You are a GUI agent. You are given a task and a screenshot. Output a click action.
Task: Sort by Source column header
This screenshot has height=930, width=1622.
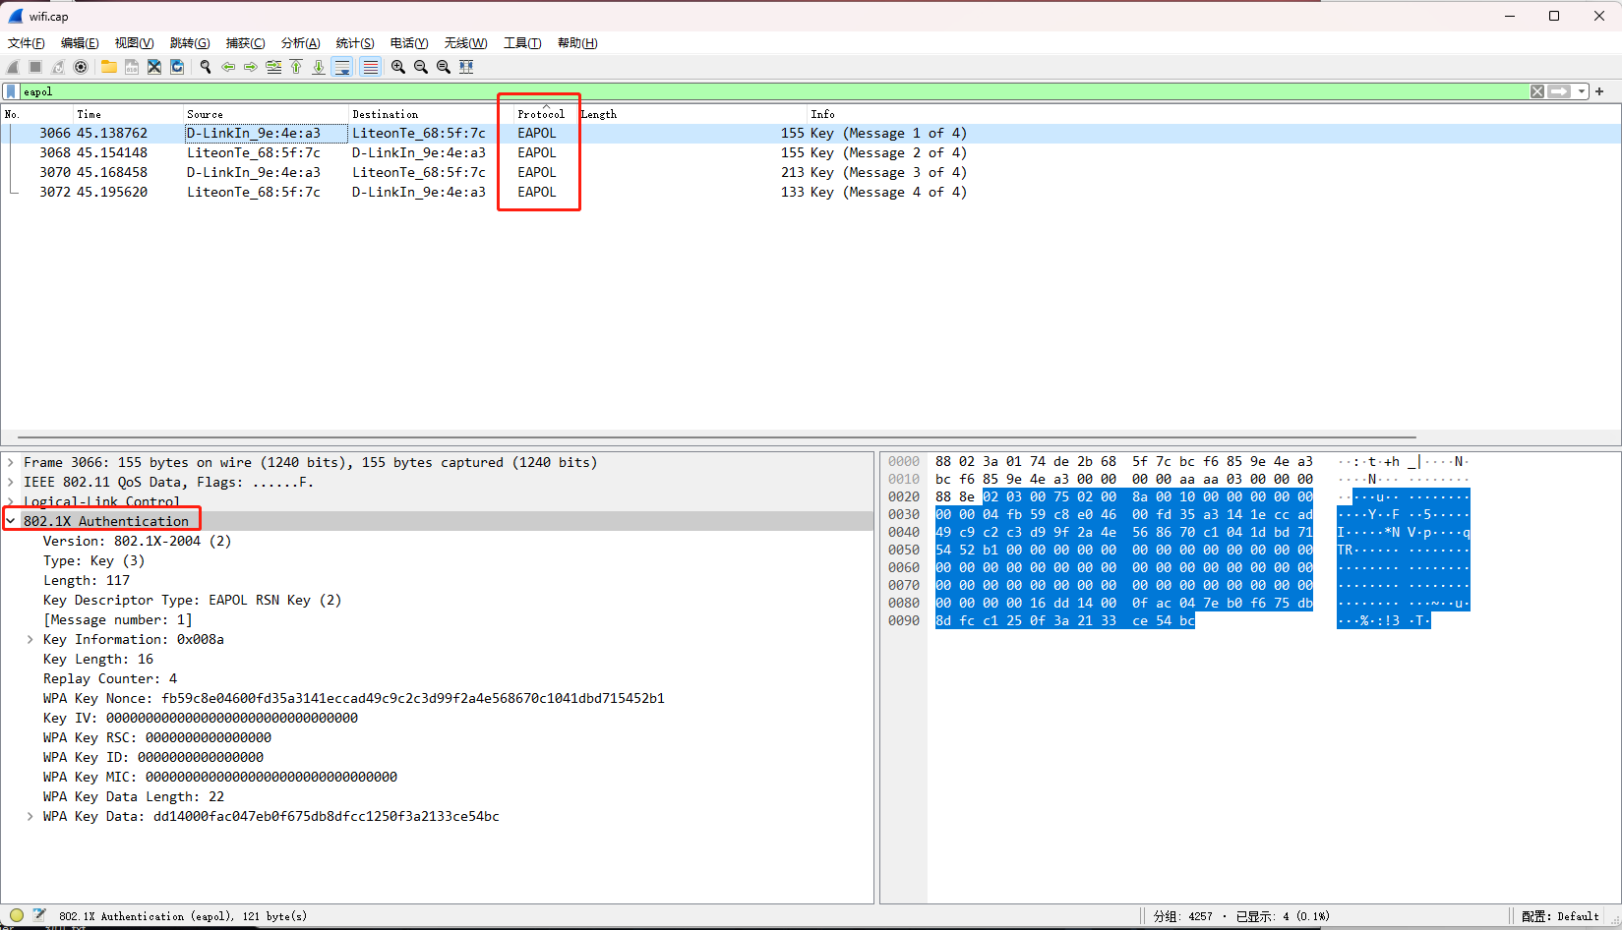point(266,114)
